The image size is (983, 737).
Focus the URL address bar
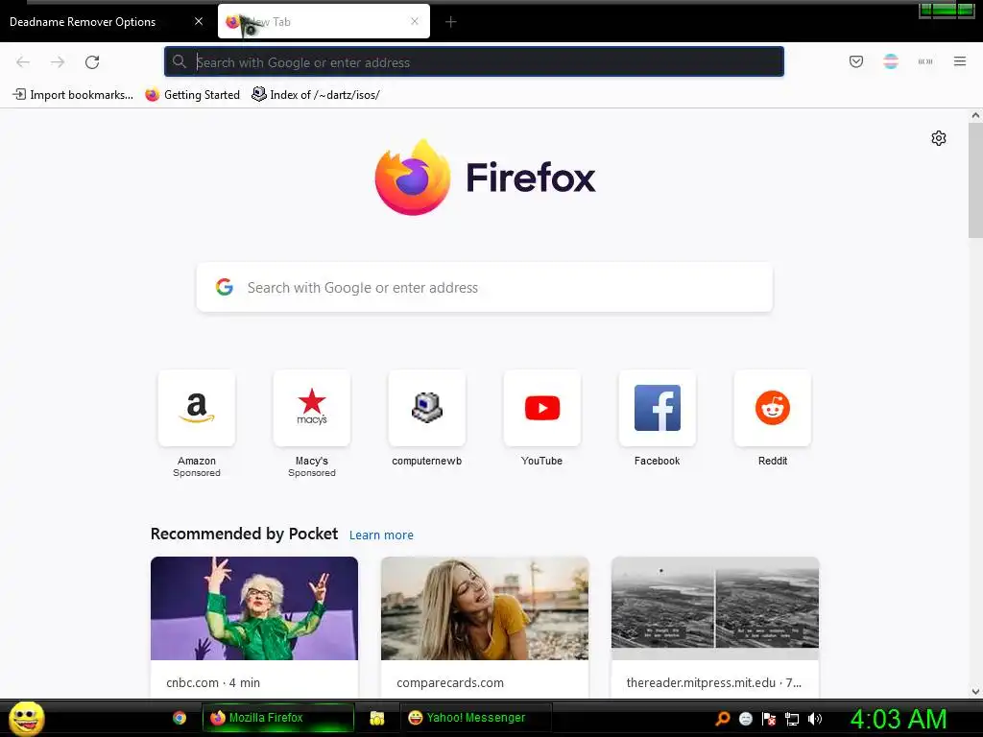tap(474, 62)
